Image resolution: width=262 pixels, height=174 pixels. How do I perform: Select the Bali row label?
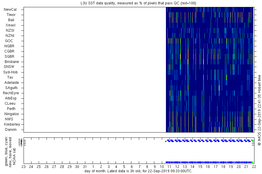(11, 20)
